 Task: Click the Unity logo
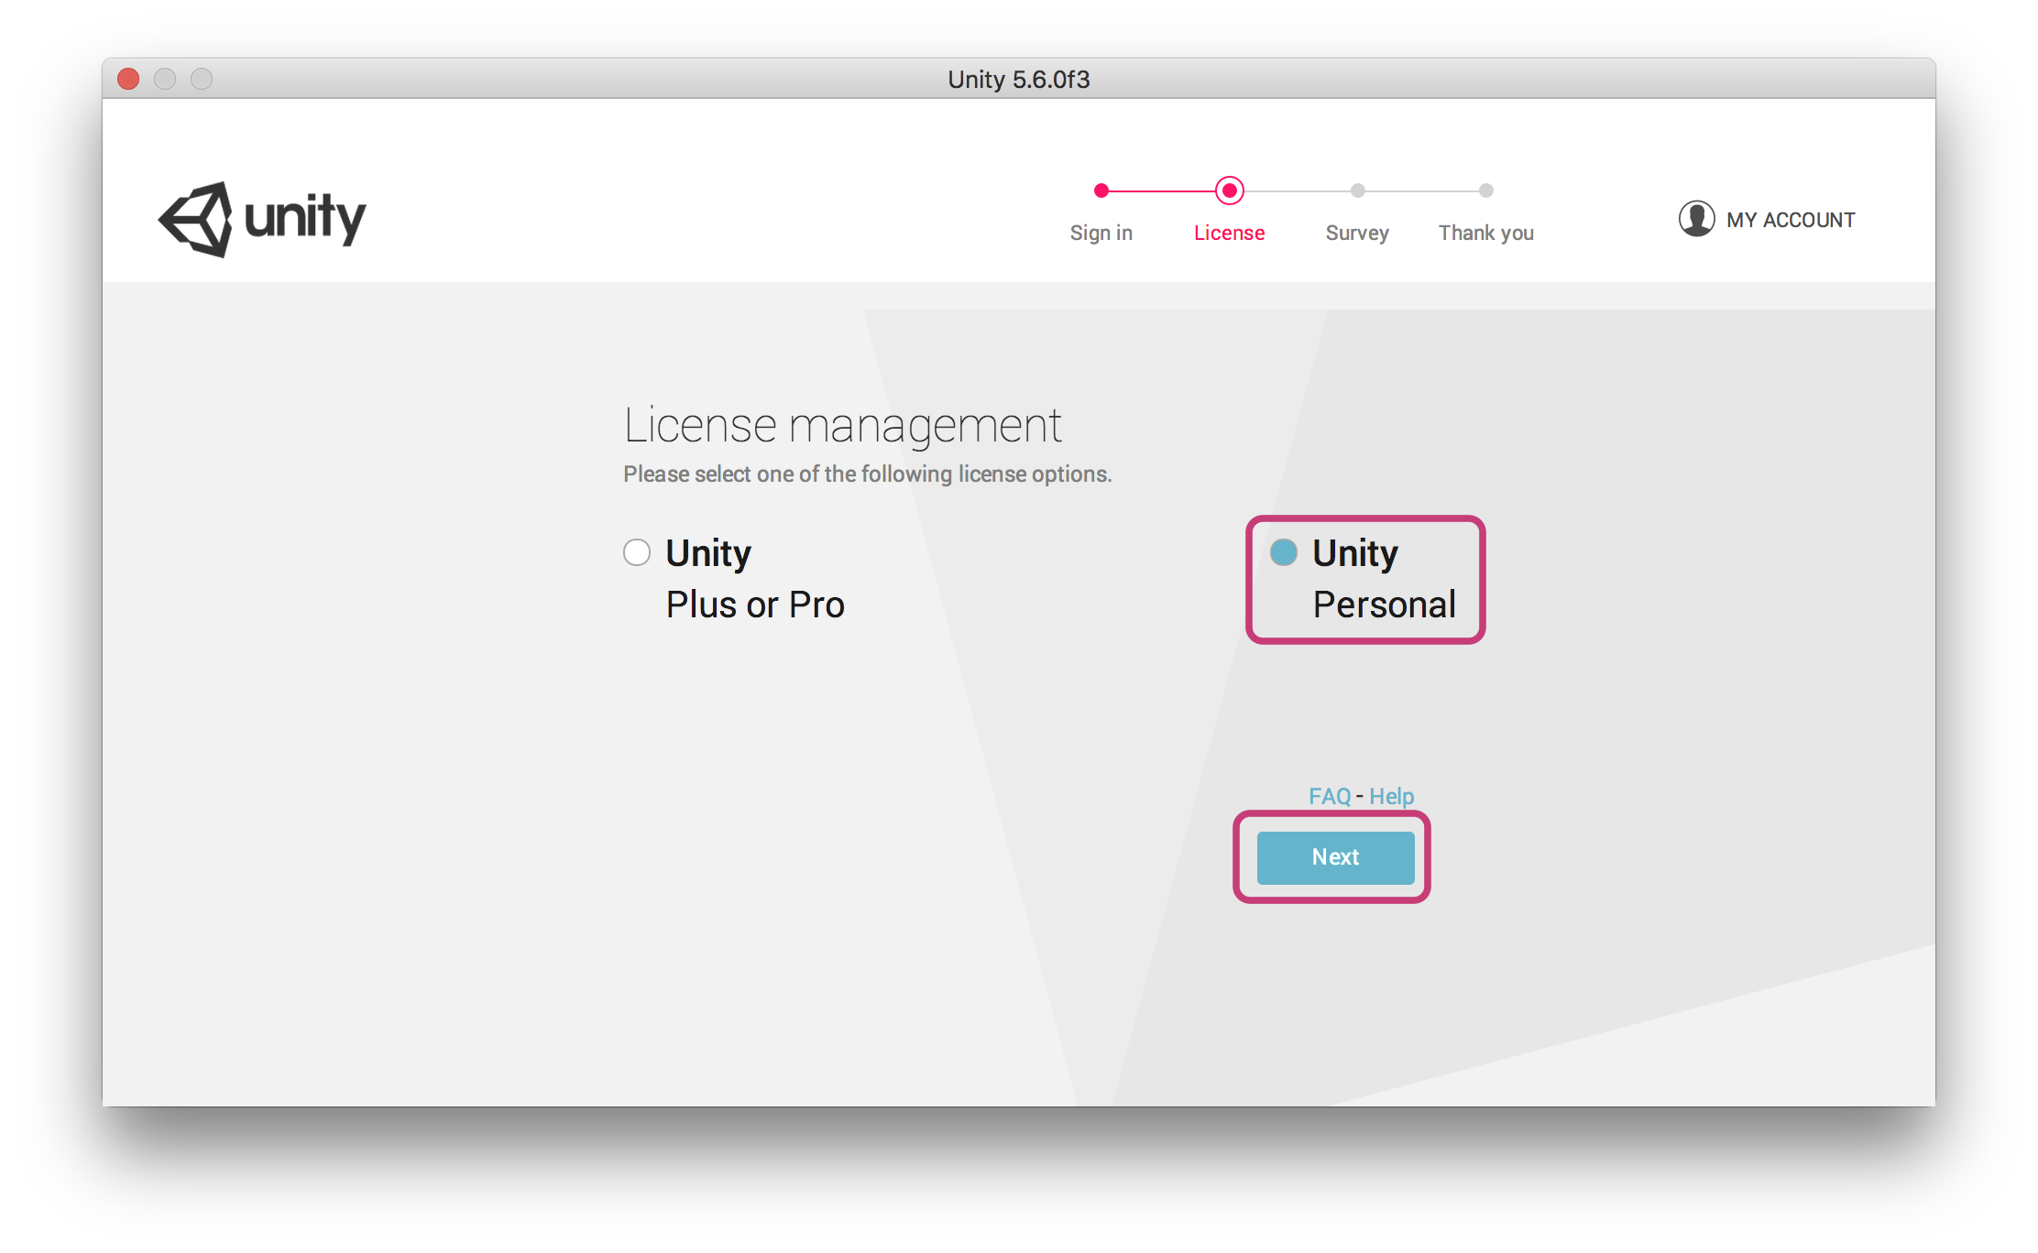[262, 219]
